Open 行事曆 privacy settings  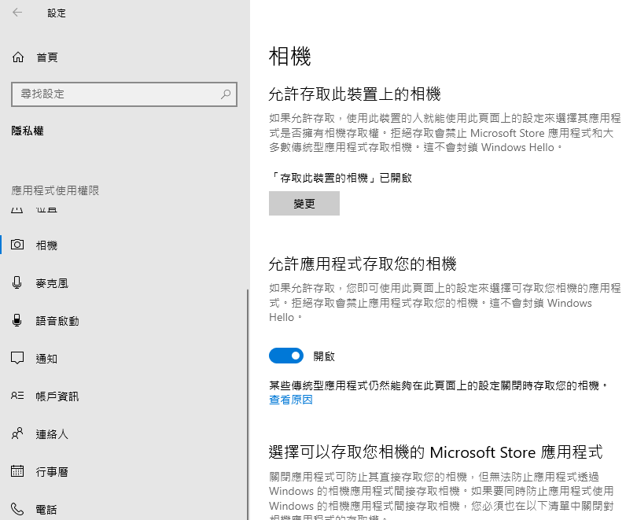click(x=52, y=472)
